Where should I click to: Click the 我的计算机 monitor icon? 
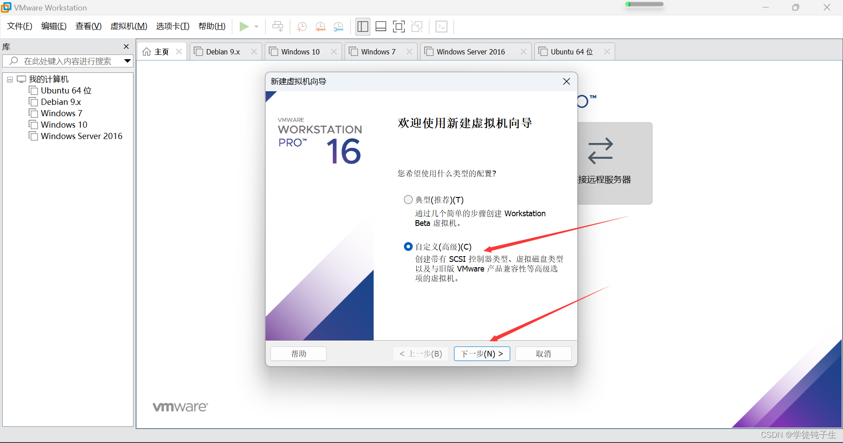point(22,79)
